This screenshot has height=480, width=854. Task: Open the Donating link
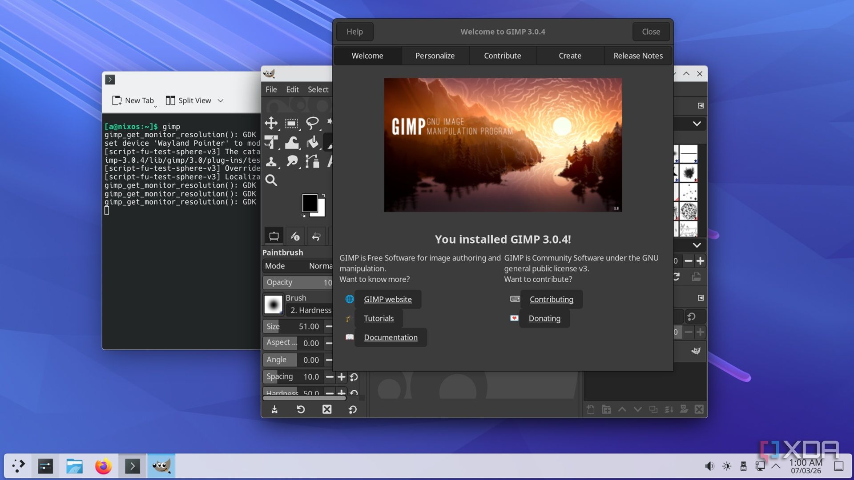pyautogui.click(x=544, y=318)
